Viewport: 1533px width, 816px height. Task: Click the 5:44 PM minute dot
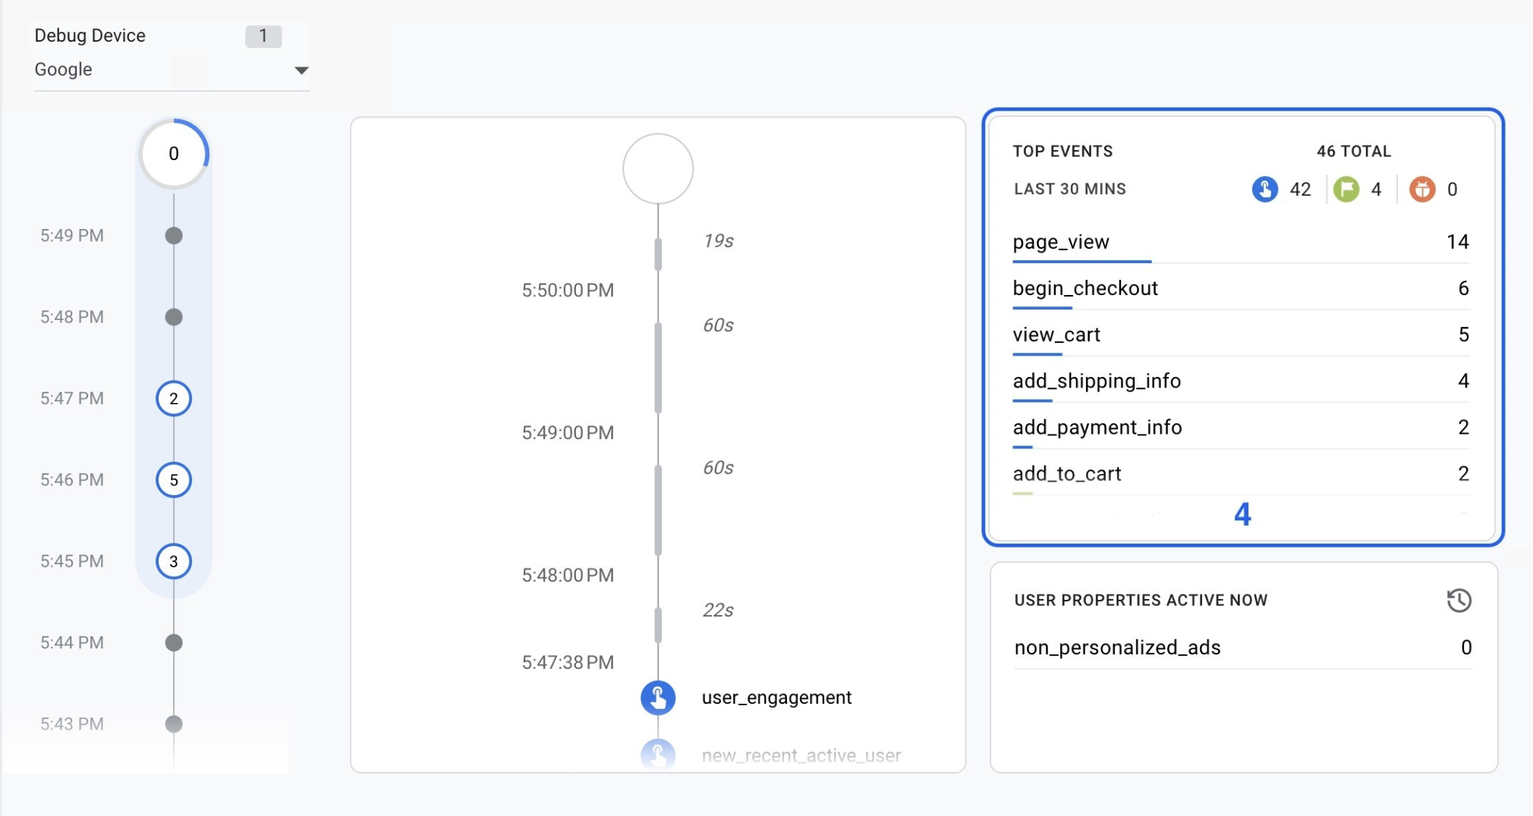click(174, 643)
